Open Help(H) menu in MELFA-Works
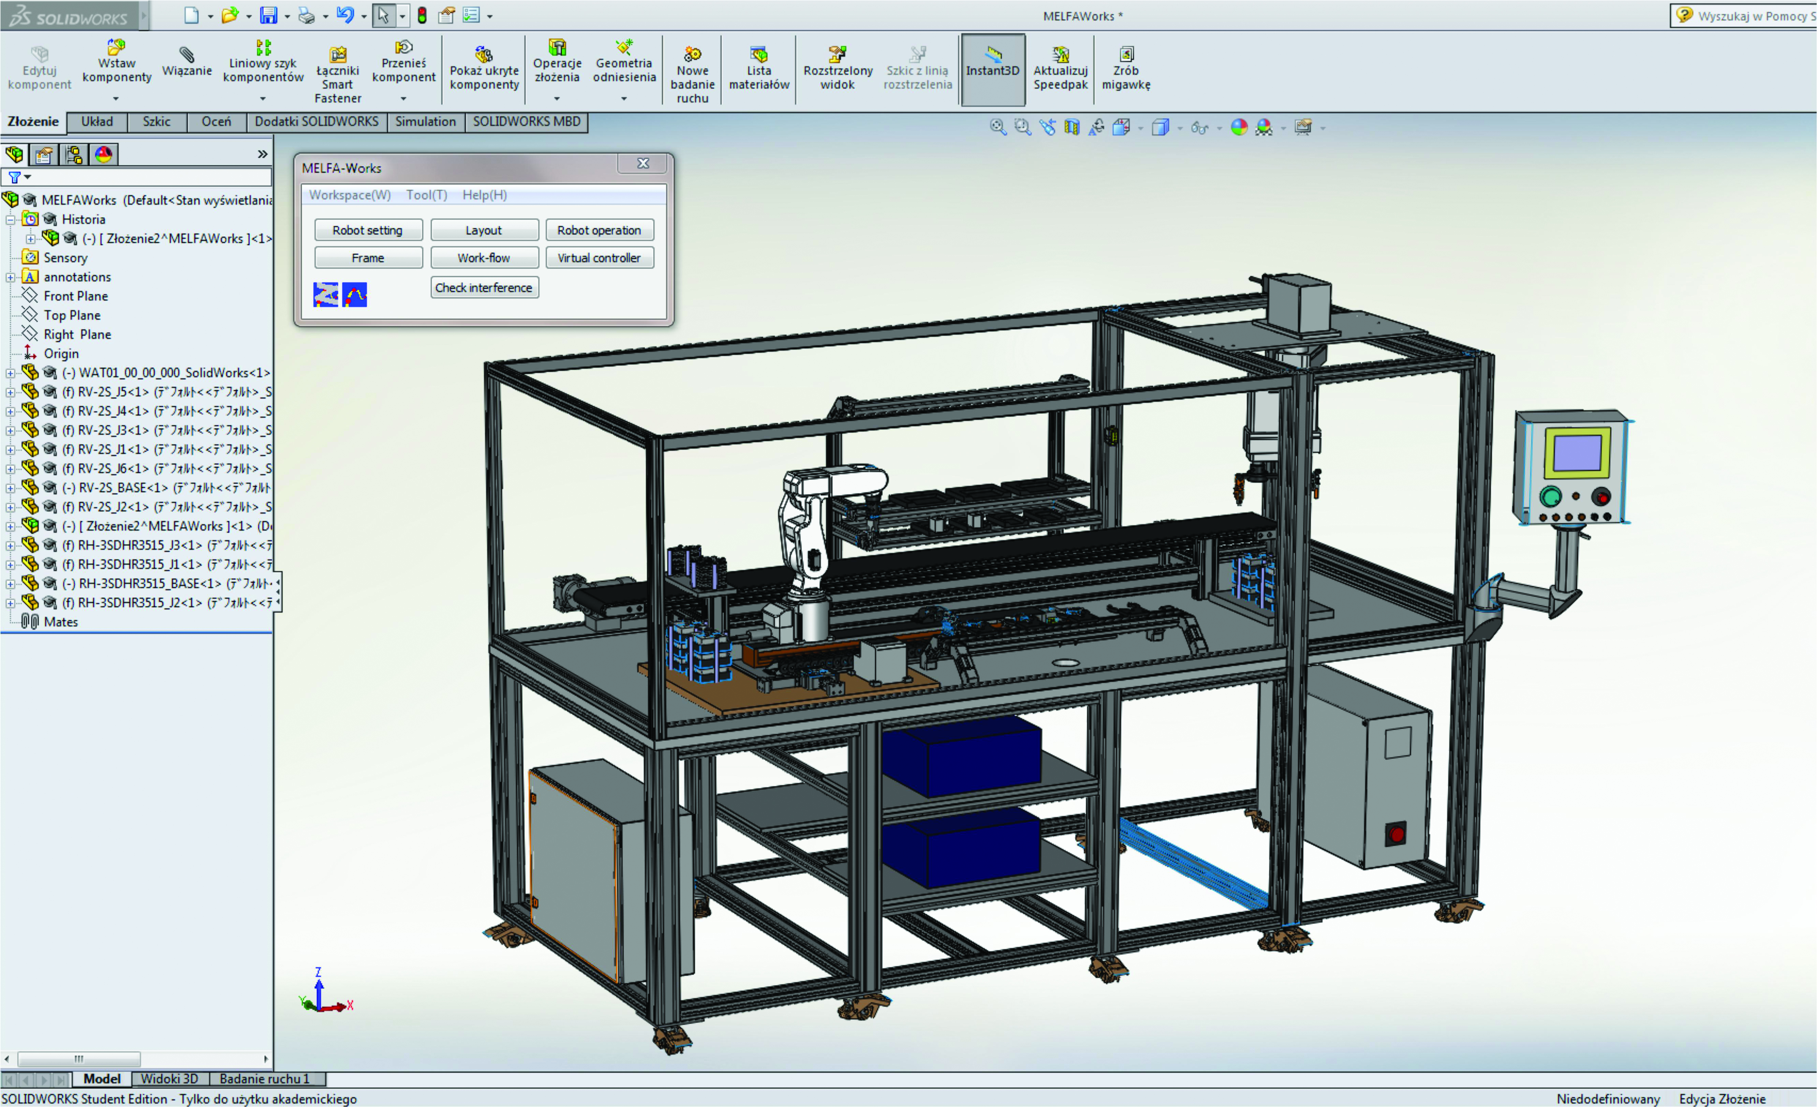 coord(485,195)
